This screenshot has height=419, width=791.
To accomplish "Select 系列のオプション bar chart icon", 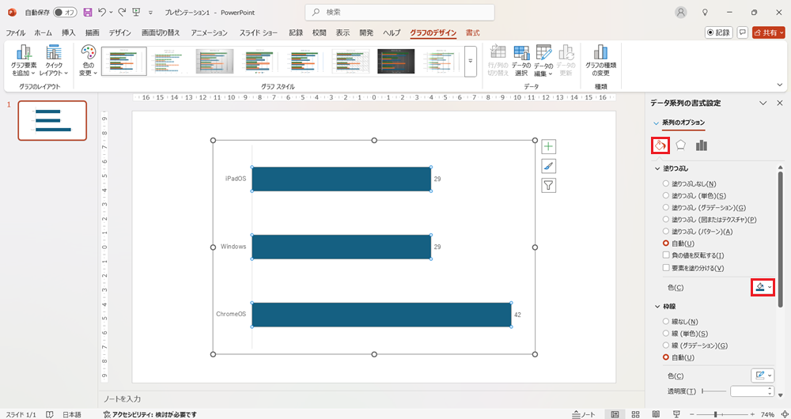I will tap(701, 145).
